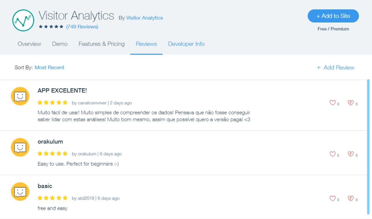The height and width of the screenshot is (219, 372).
Task: Open the (749 Reviews) link
Action: (x=82, y=27)
